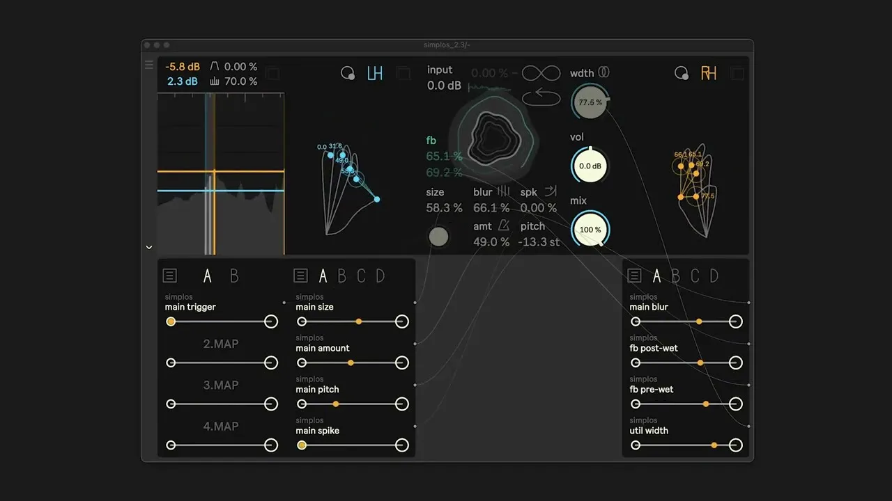Screen dimensions: 892x501
Task: Toggle the dim square right of RH
Action: click(x=737, y=73)
